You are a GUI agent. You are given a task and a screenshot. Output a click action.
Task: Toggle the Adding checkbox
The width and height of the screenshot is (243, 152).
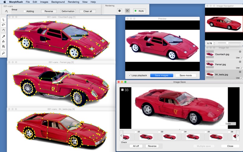(x=25, y=11)
